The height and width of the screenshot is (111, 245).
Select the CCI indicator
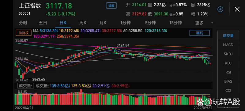[x=228, y=91]
